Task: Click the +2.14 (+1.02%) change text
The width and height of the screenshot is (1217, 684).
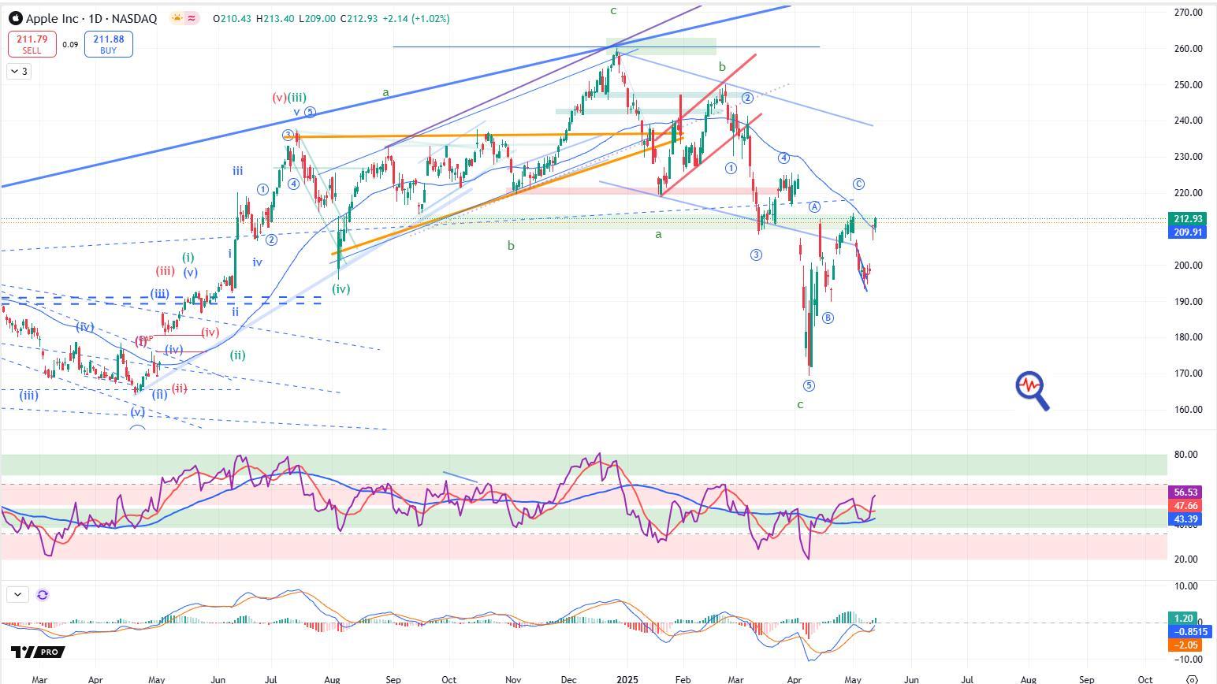Action: coord(415,19)
